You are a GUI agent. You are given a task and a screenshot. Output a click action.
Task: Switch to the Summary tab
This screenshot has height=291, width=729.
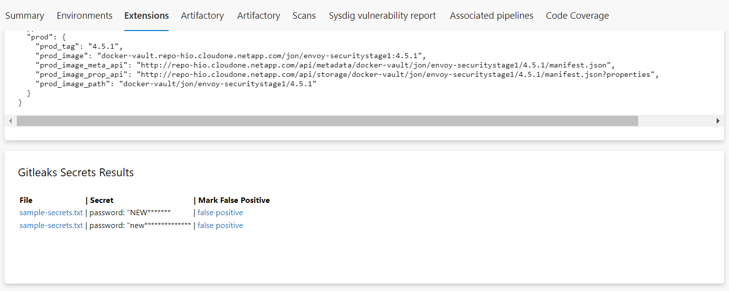point(25,16)
